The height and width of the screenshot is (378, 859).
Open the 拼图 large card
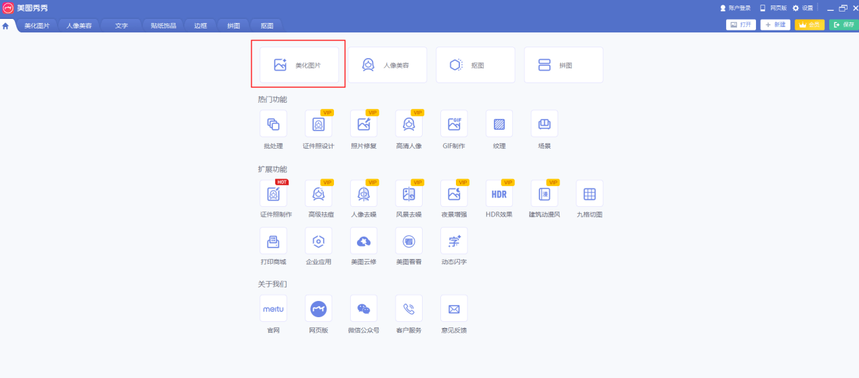(x=564, y=65)
